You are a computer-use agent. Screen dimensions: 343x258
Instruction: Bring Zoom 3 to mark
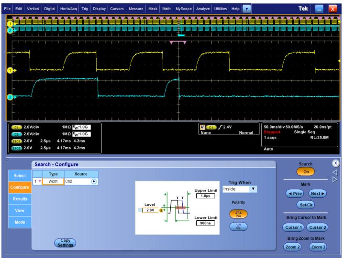pyautogui.click(x=318, y=247)
